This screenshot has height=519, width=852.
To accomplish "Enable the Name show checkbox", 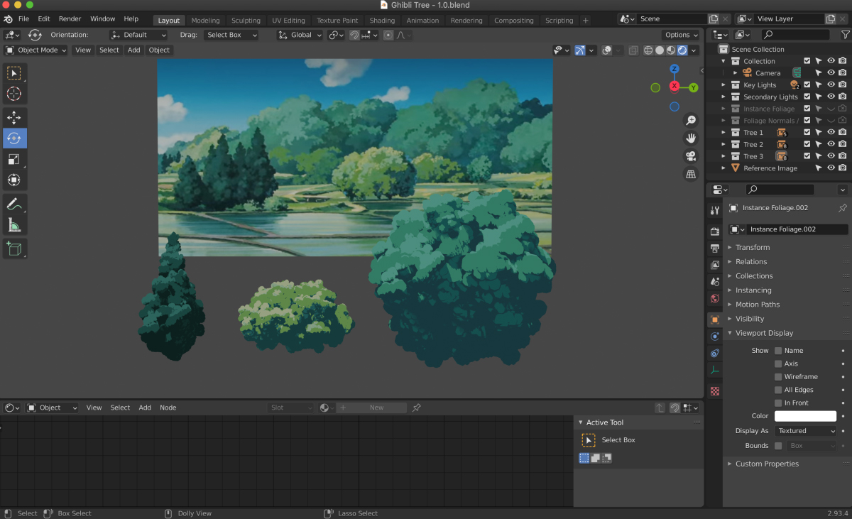I will pos(778,351).
